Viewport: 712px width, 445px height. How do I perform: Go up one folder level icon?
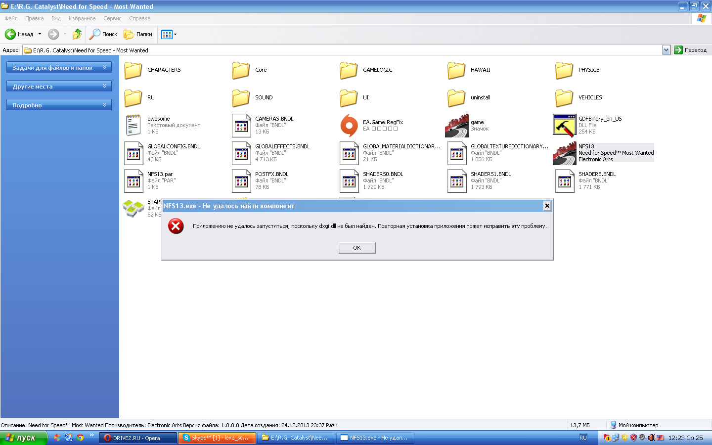77,34
